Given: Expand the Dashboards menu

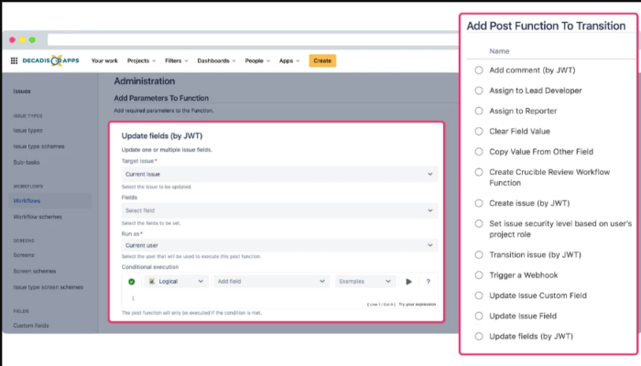Looking at the screenshot, I should tap(217, 61).
